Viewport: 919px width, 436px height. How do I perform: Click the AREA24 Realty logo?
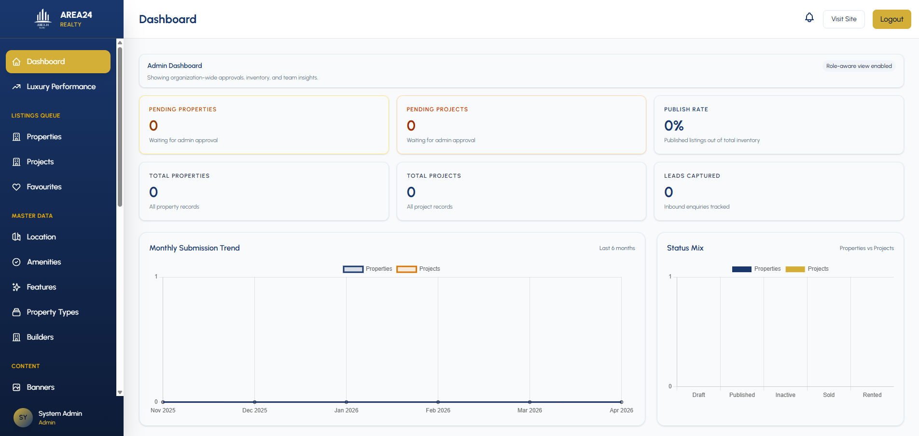point(64,19)
